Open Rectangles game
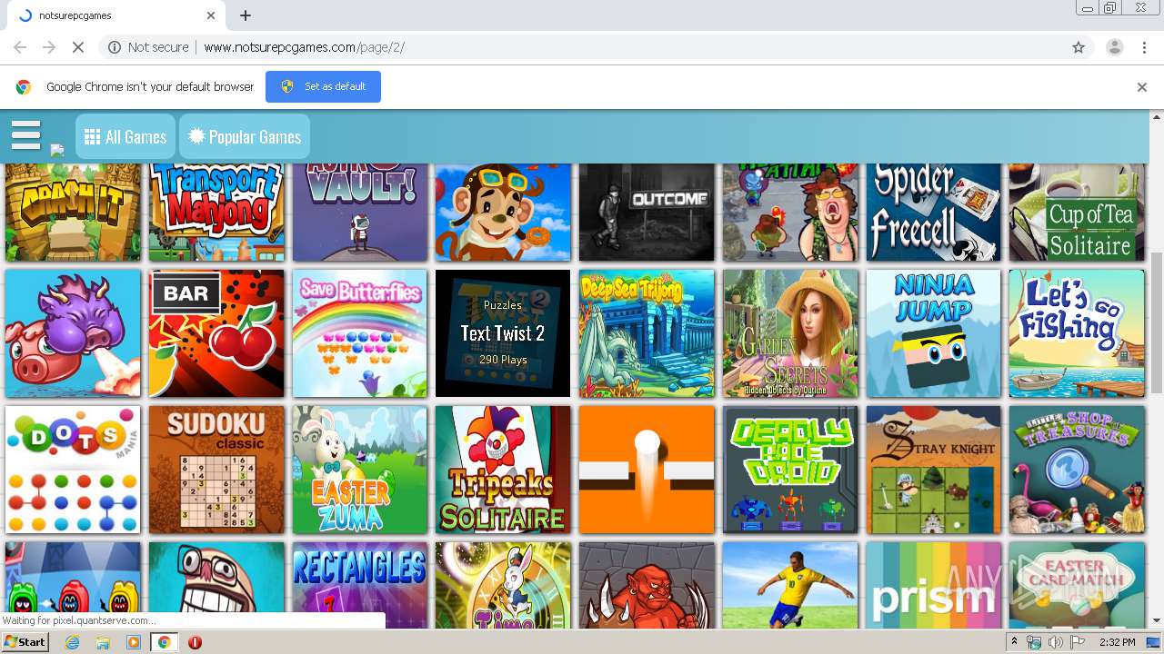The image size is (1164, 654). pyautogui.click(x=360, y=585)
